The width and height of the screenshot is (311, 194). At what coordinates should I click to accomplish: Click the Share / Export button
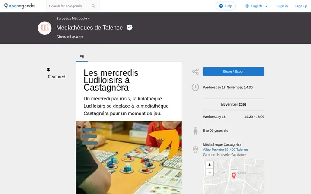point(233,72)
